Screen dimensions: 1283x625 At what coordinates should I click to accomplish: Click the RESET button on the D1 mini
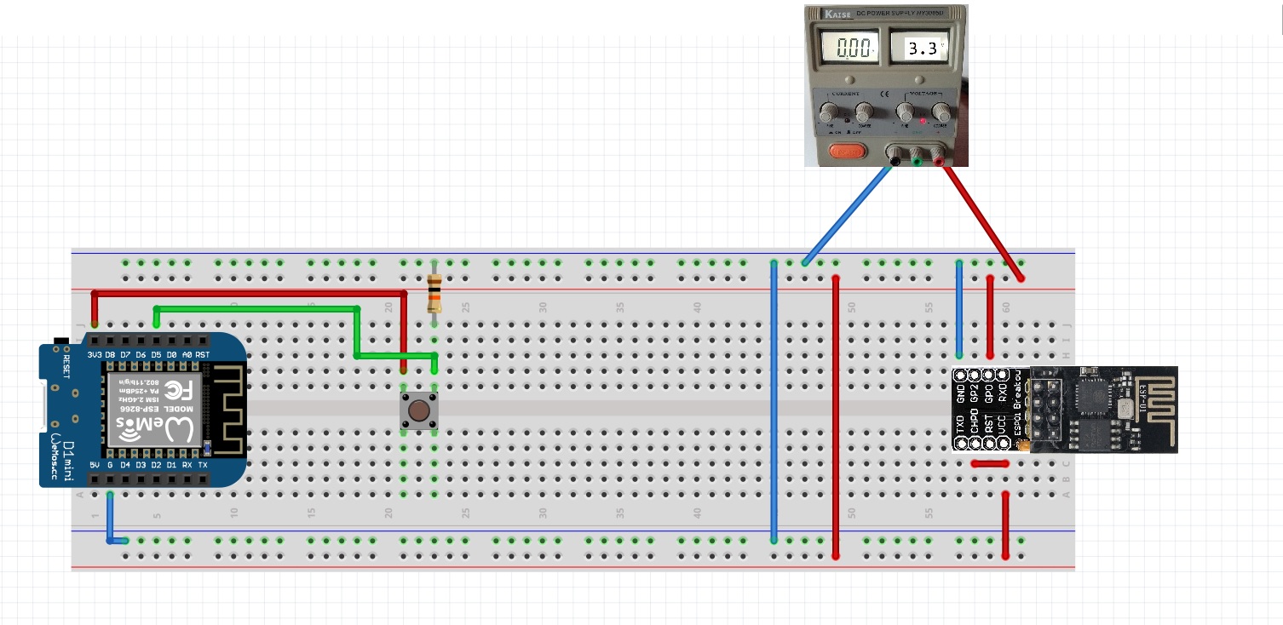(61, 342)
